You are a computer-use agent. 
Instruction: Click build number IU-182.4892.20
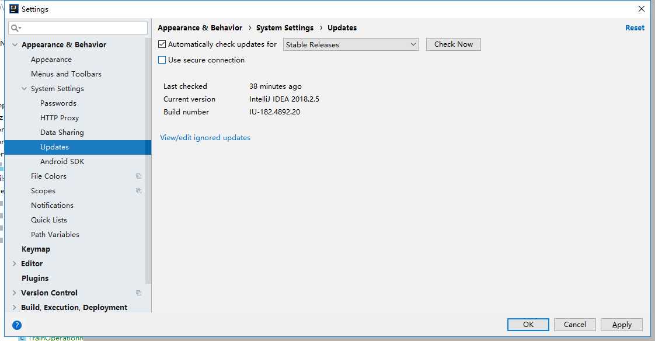point(274,112)
